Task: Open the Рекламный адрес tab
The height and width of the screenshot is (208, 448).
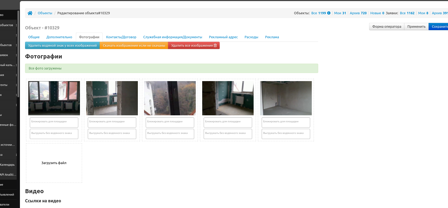Action: (223, 37)
